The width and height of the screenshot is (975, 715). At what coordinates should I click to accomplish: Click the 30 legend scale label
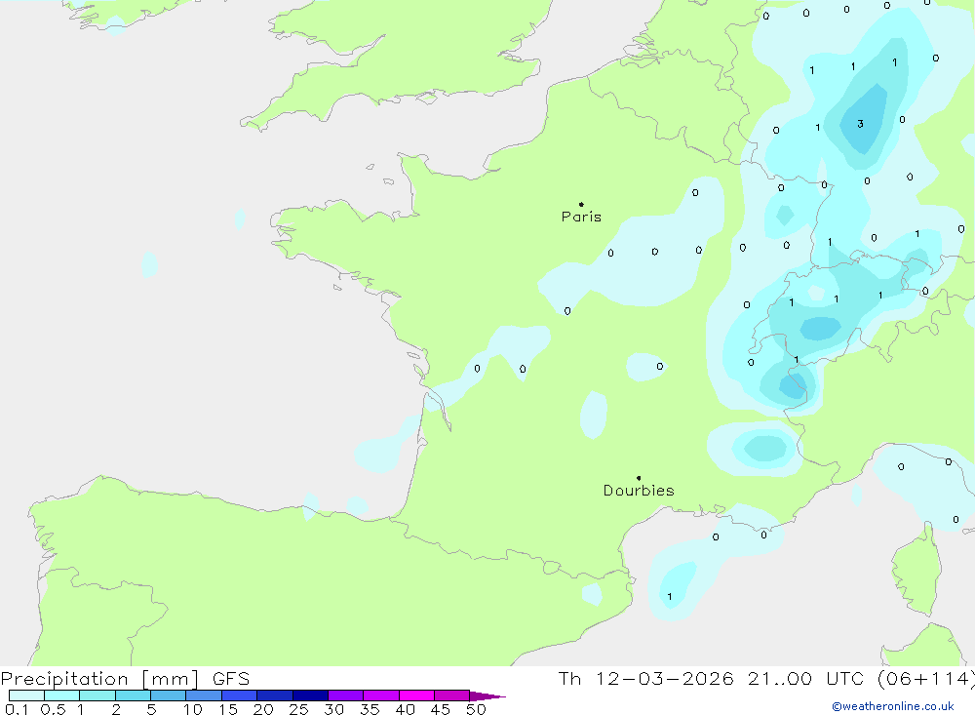(x=334, y=709)
